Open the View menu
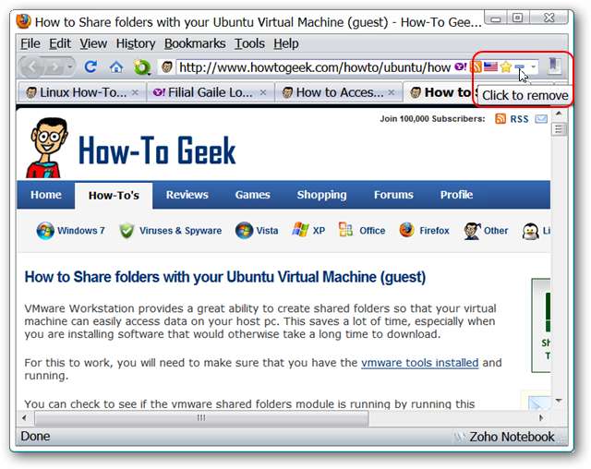Viewport: 591px width, 469px height. point(93,43)
